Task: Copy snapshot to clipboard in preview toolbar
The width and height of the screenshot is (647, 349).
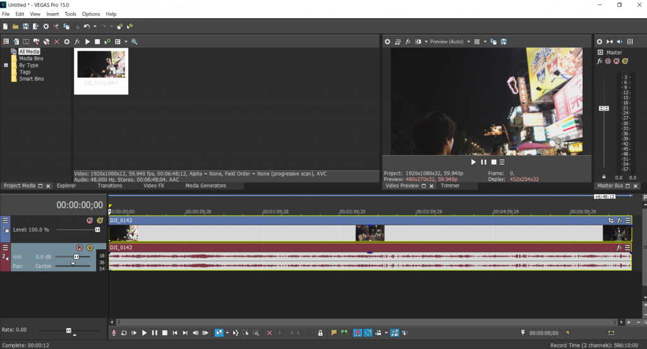Action: [x=493, y=42]
